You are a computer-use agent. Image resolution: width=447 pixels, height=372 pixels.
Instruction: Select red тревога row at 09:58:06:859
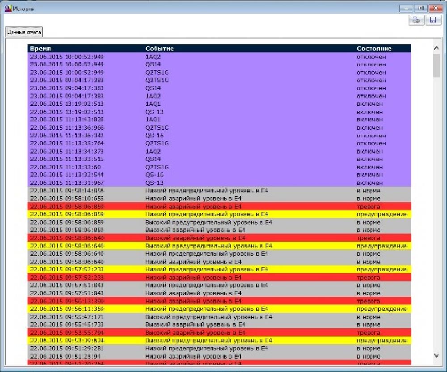(219, 206)
